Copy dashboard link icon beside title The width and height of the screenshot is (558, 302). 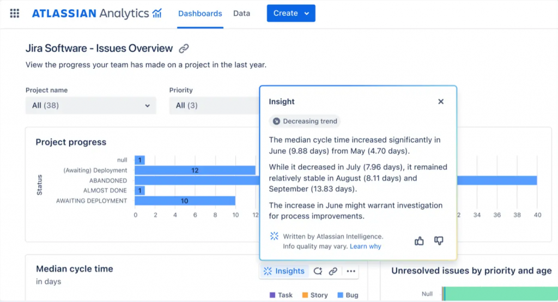tap(184, 49)
